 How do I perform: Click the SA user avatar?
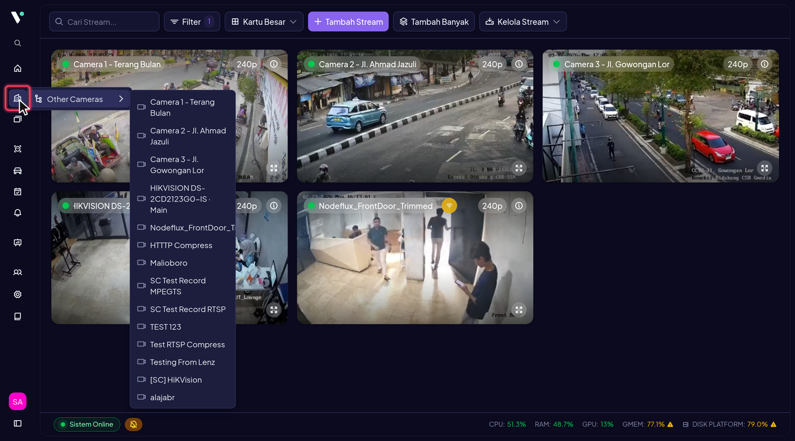[18, 402]
